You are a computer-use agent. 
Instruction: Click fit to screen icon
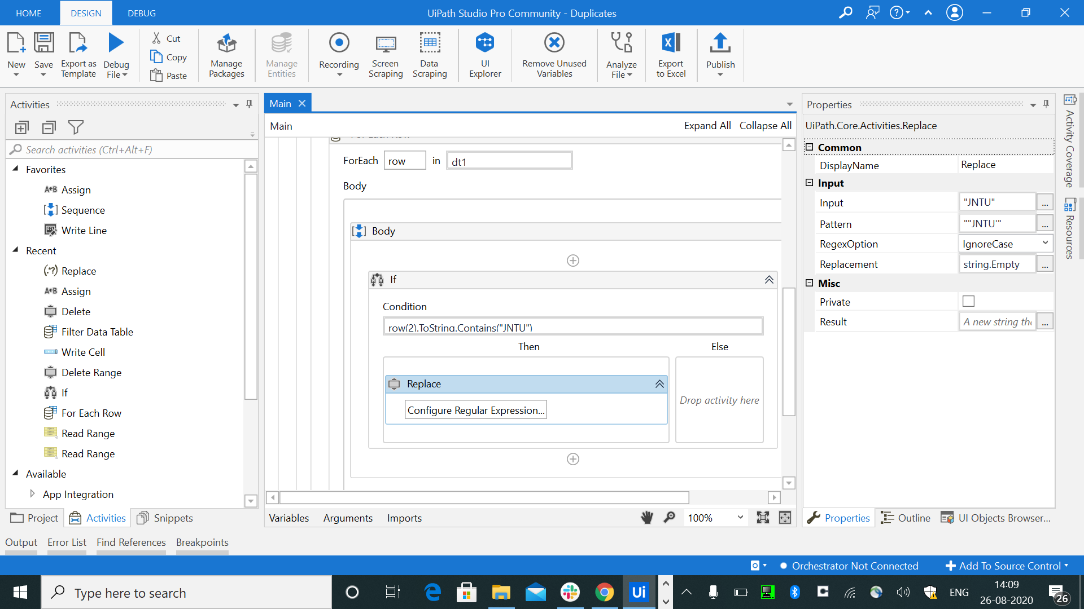click(x=763, y=518)
